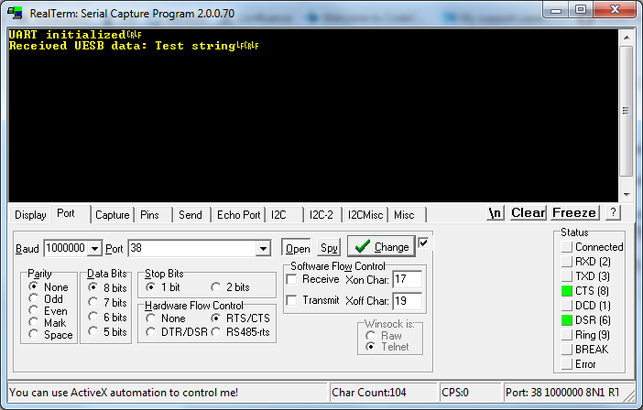Click the Spy button
The image size is (643, 410).
click(329, 248)
